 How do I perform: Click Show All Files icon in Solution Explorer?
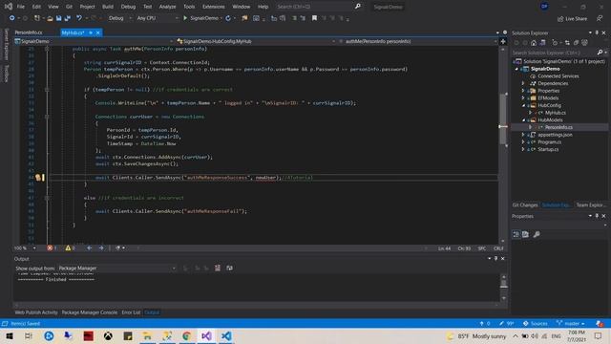tap(584, 43)
